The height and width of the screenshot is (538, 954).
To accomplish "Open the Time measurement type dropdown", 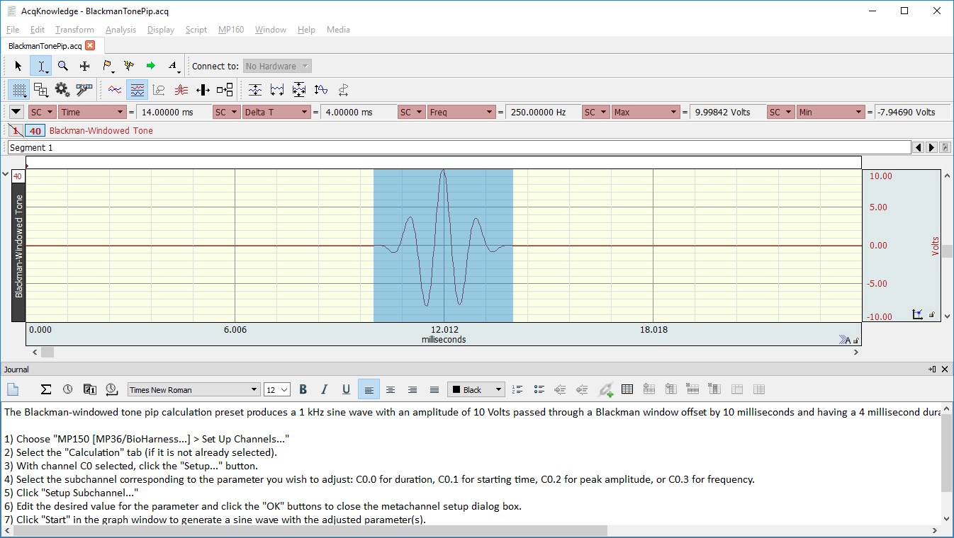I will point(92,112).
